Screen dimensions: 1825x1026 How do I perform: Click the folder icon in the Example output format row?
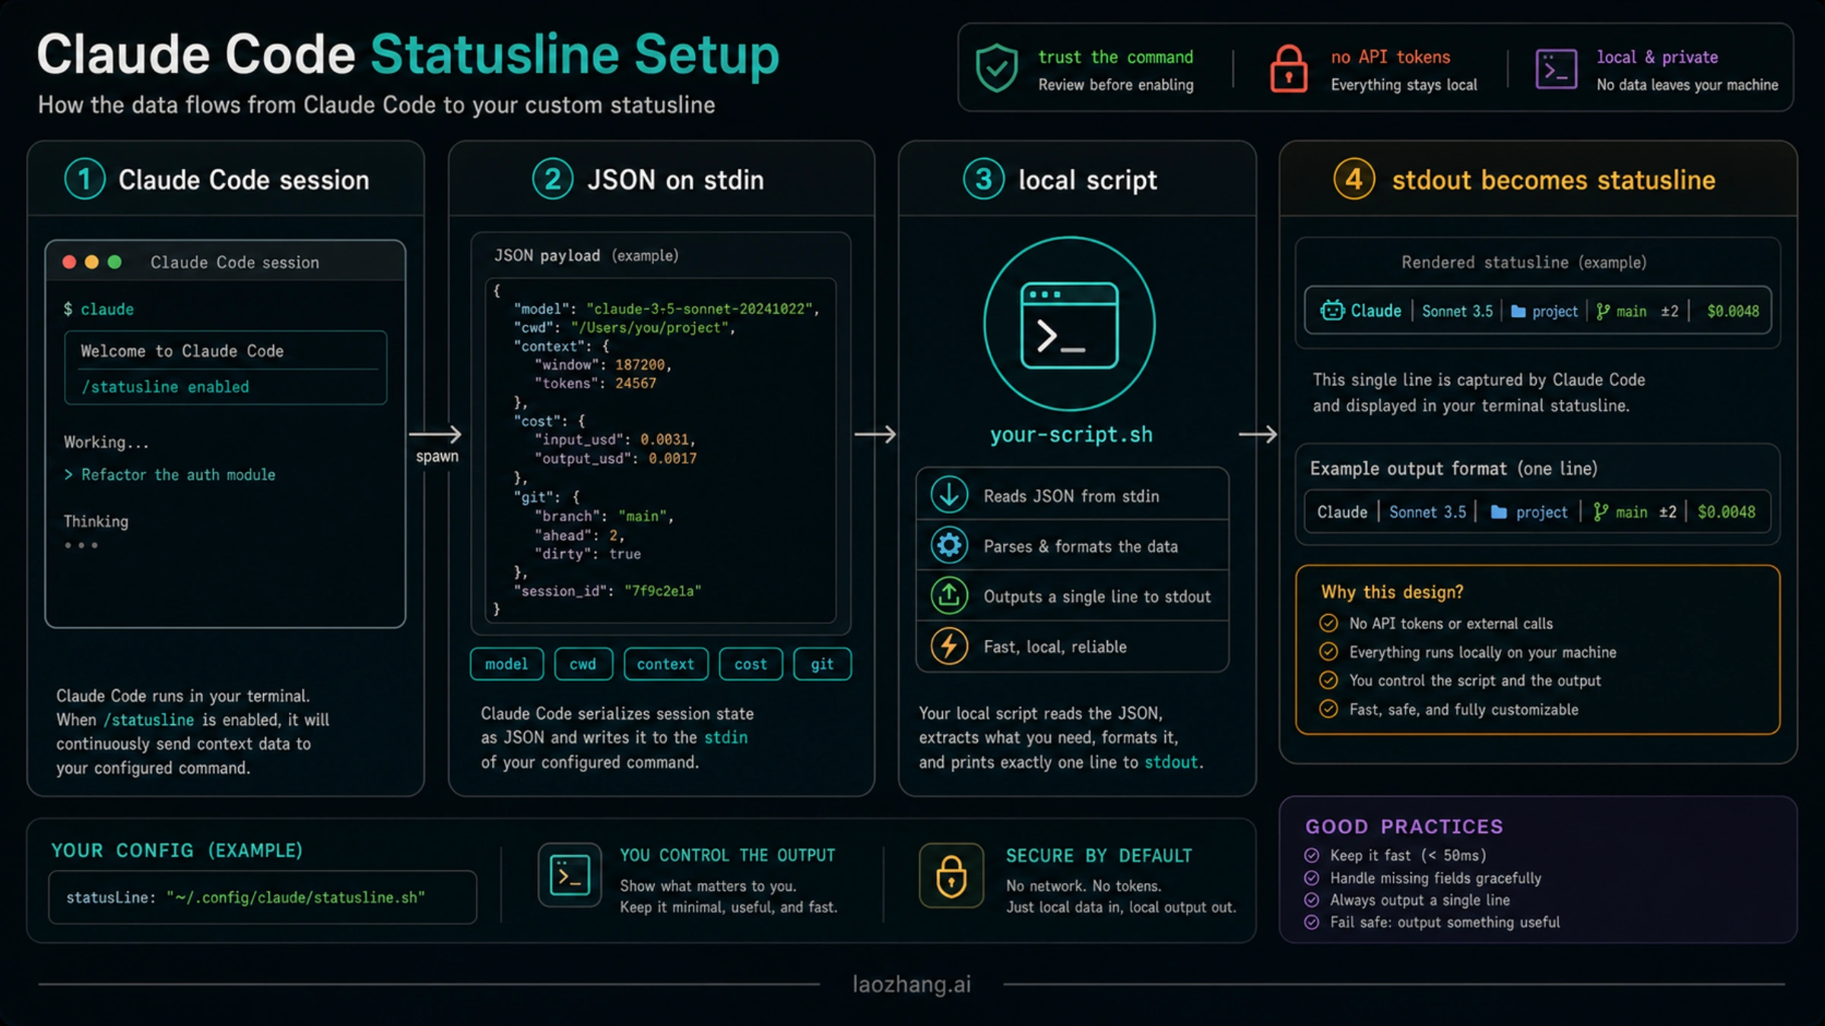(x=1499, y=512)
